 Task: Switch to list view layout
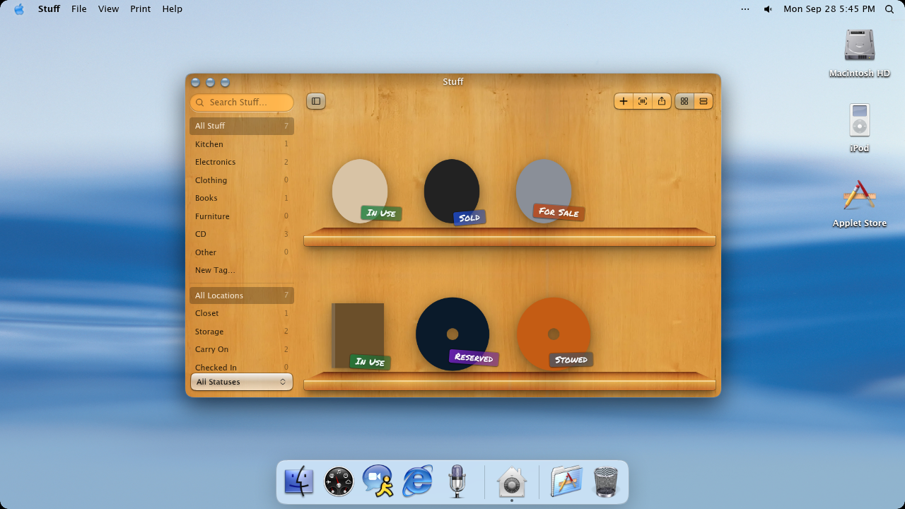click(x=703, y=101)
